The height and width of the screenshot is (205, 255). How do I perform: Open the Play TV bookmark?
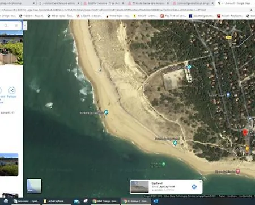(173, 16)
